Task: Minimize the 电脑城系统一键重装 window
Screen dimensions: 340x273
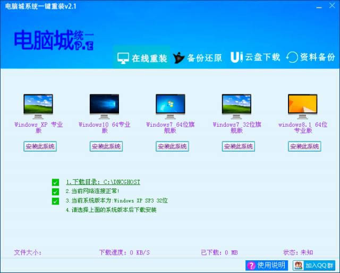Action: point(319,6)
